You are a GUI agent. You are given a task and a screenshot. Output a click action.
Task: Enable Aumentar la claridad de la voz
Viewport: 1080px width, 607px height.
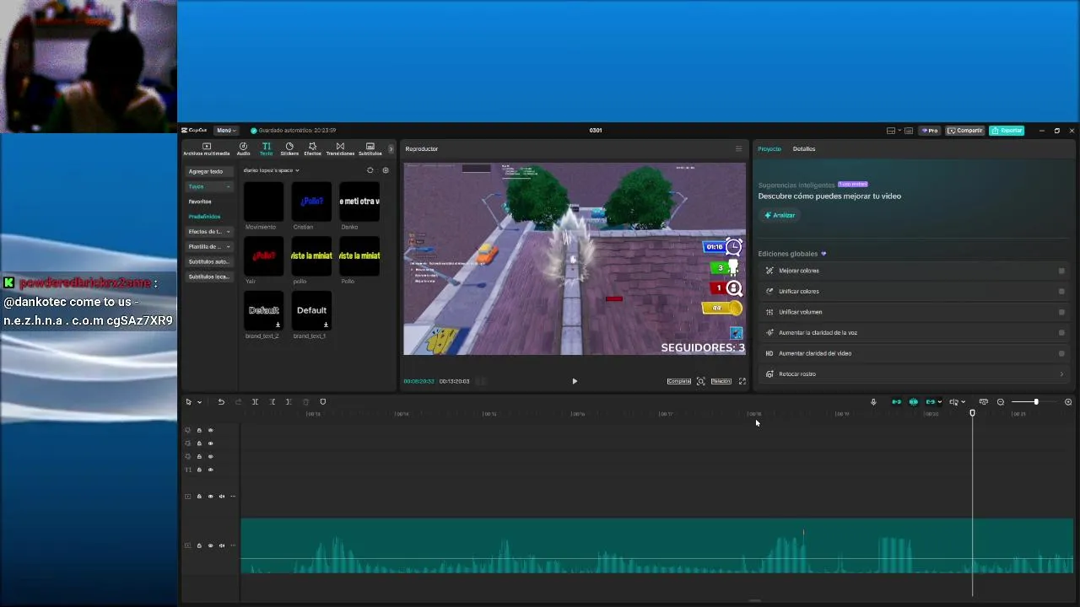coord(1061,333)
